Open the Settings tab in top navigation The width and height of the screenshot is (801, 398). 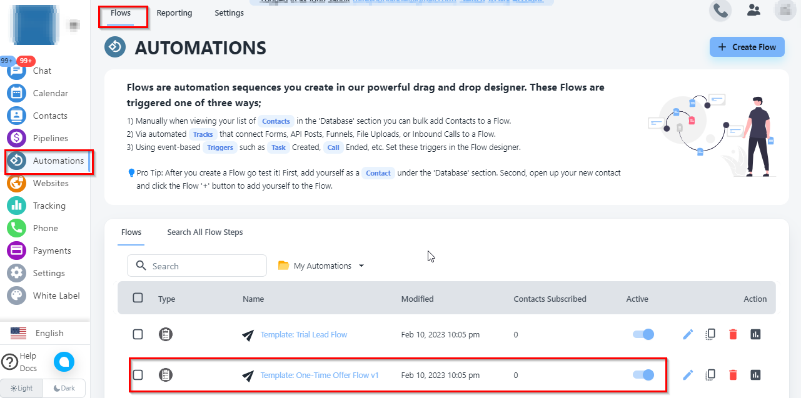point(229,12)
